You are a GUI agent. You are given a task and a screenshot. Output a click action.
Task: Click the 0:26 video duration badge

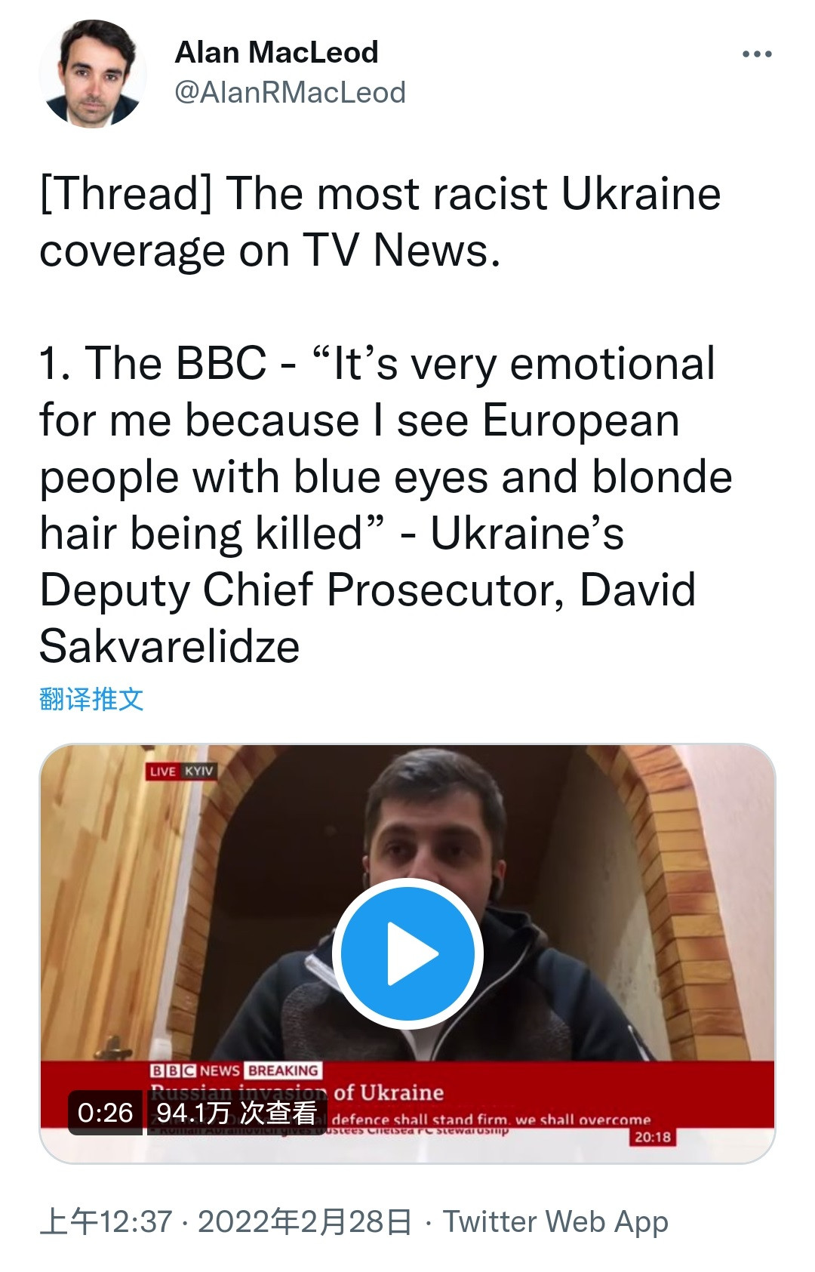pos(105,1112)
